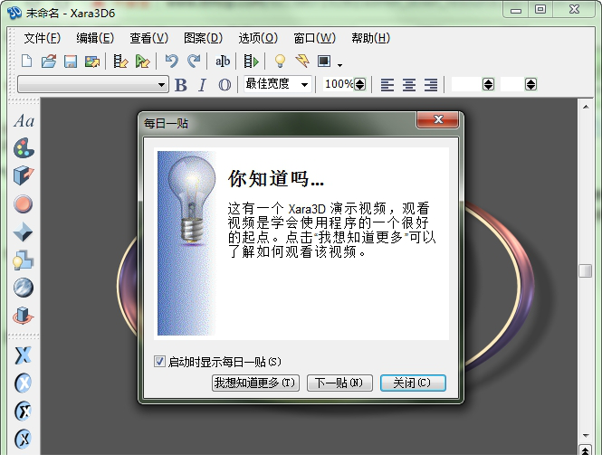602x473 pixels.
Task: Click the X inside solid circle icon
Action: coord(23,383)
